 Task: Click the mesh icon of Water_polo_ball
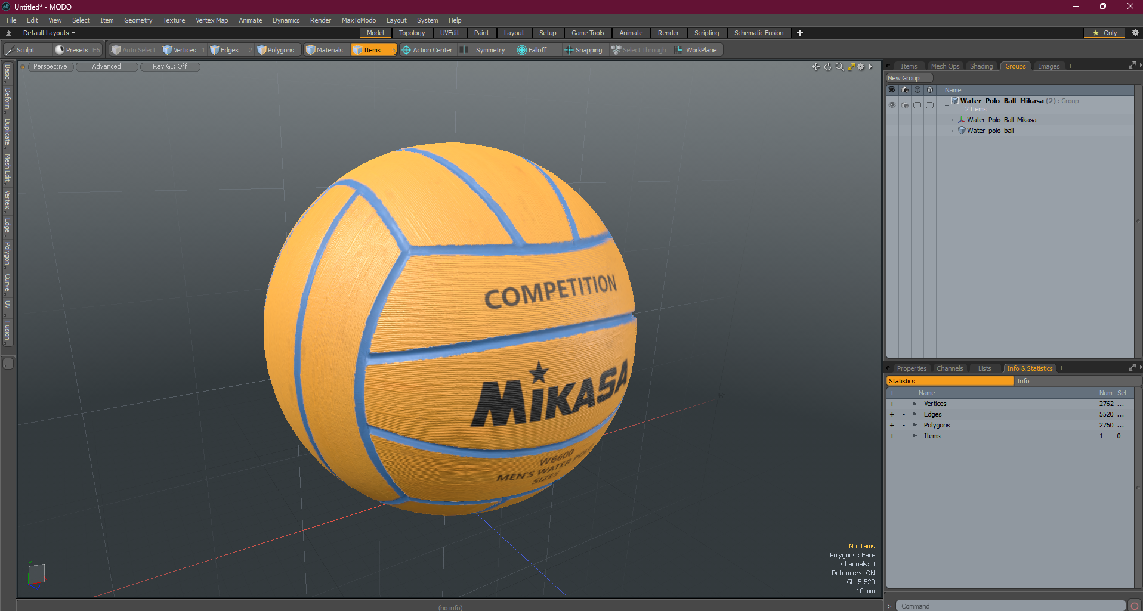pos(962,131)
